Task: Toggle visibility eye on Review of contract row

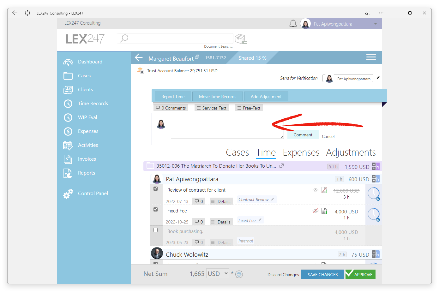Action: pos(315,190)
